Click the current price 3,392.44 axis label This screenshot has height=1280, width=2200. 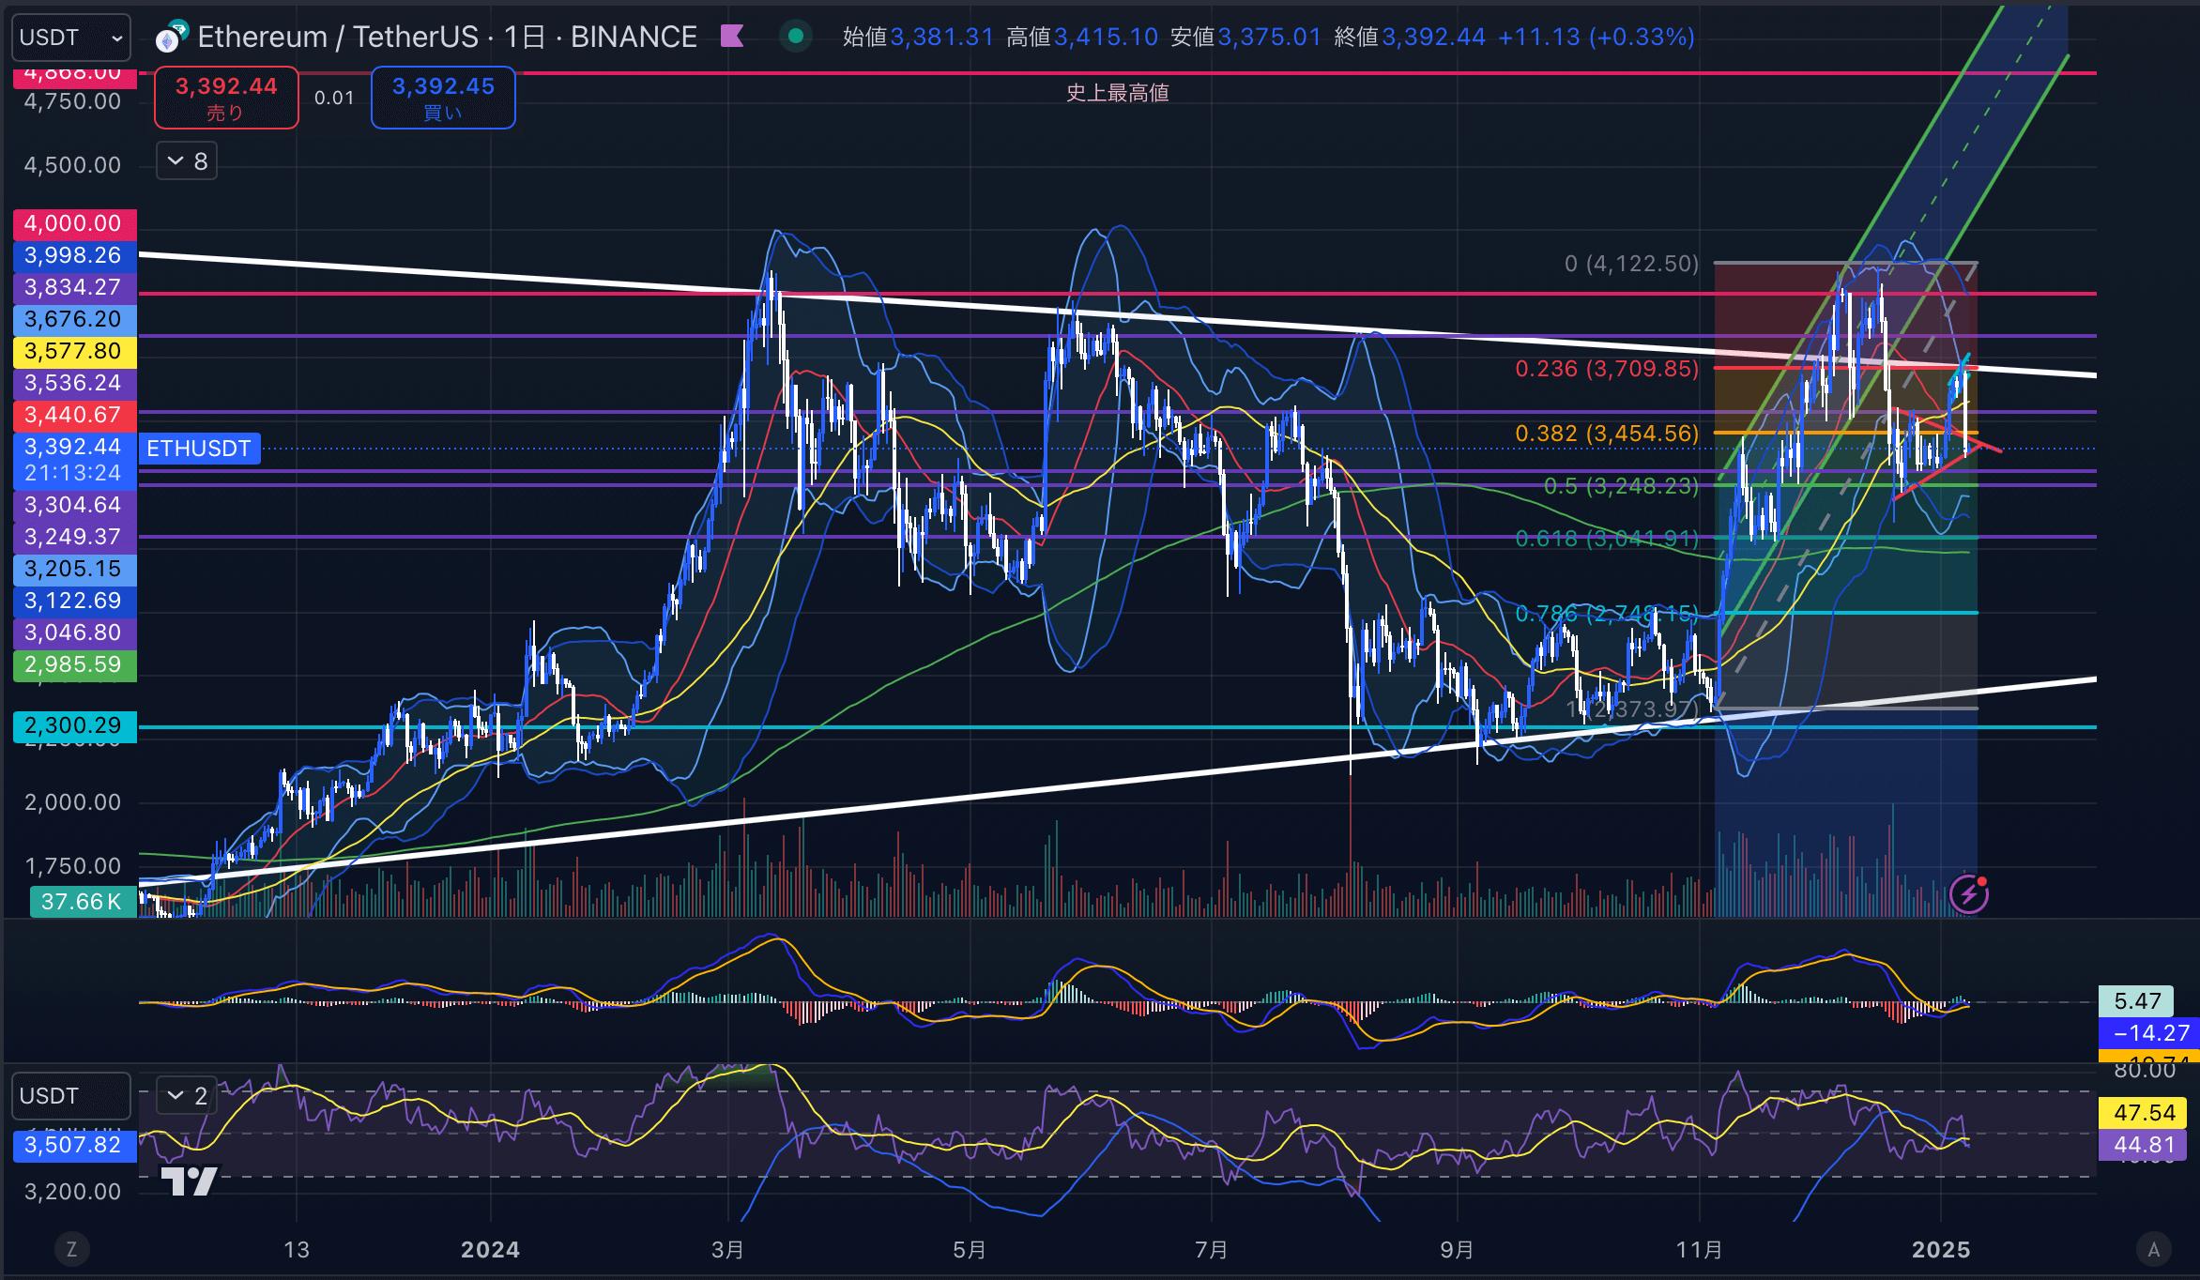[x=74, y=460]
